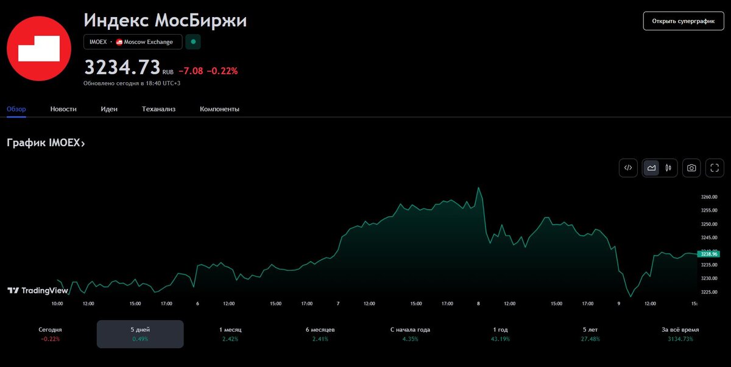
Task: Click the IMOEX · Moscow Exchange badge
Action: (133, 42)
